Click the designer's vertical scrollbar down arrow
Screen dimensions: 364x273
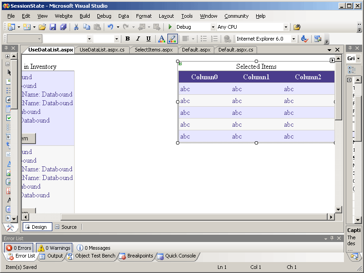click(x=338, y=209)
